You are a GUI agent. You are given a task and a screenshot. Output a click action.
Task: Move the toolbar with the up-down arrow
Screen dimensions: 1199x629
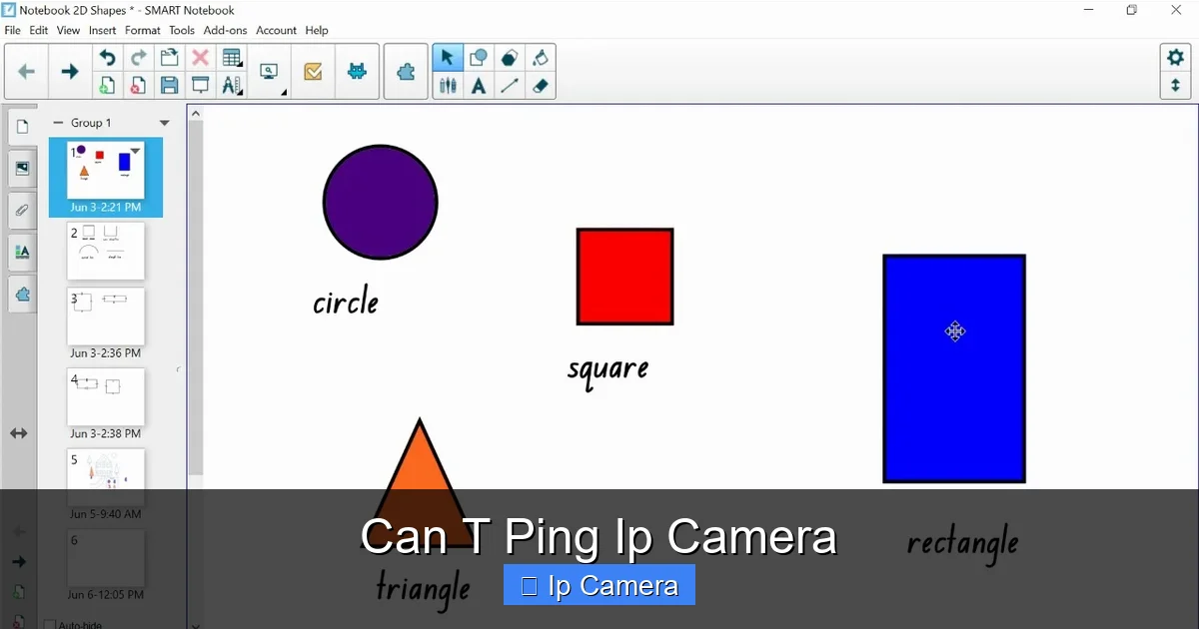(1175, 86)
